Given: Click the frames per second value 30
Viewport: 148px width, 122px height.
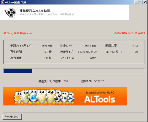Looking at the screenshot, I should [136, 52].
